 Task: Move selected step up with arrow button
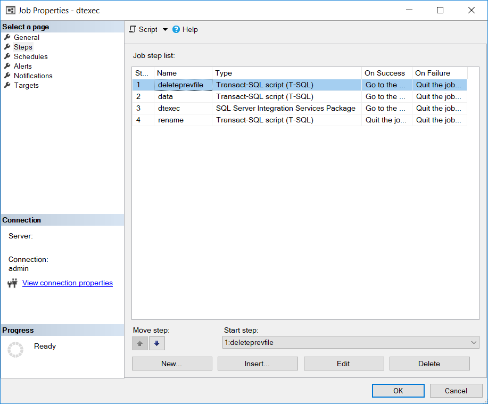point(139,343)
